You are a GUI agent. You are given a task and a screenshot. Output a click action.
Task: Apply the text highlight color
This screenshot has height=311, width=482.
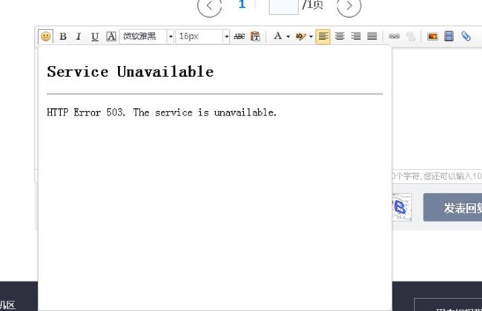click(x=300, y=36)
